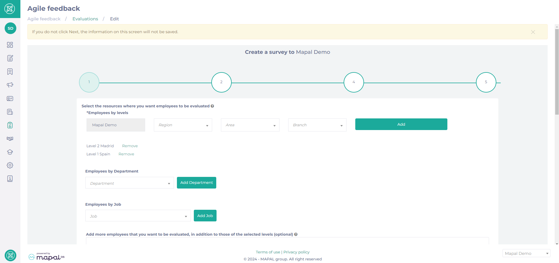Open the Area dropdown
Image resolution: width=559 pixels, height=263 pixels.
pos(250,125)
